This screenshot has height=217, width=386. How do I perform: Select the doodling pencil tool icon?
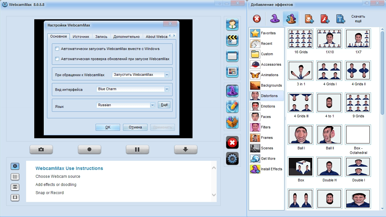pyautogui.click(x=232, y=107)
